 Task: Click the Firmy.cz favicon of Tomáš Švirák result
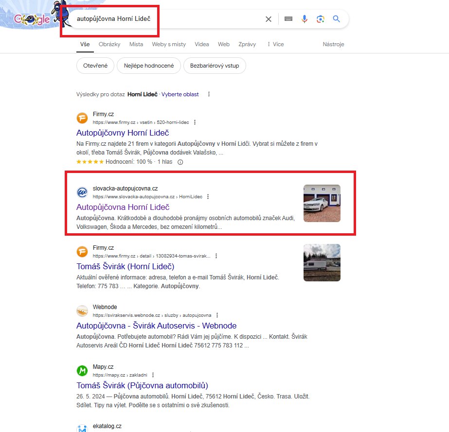(82, 252)
